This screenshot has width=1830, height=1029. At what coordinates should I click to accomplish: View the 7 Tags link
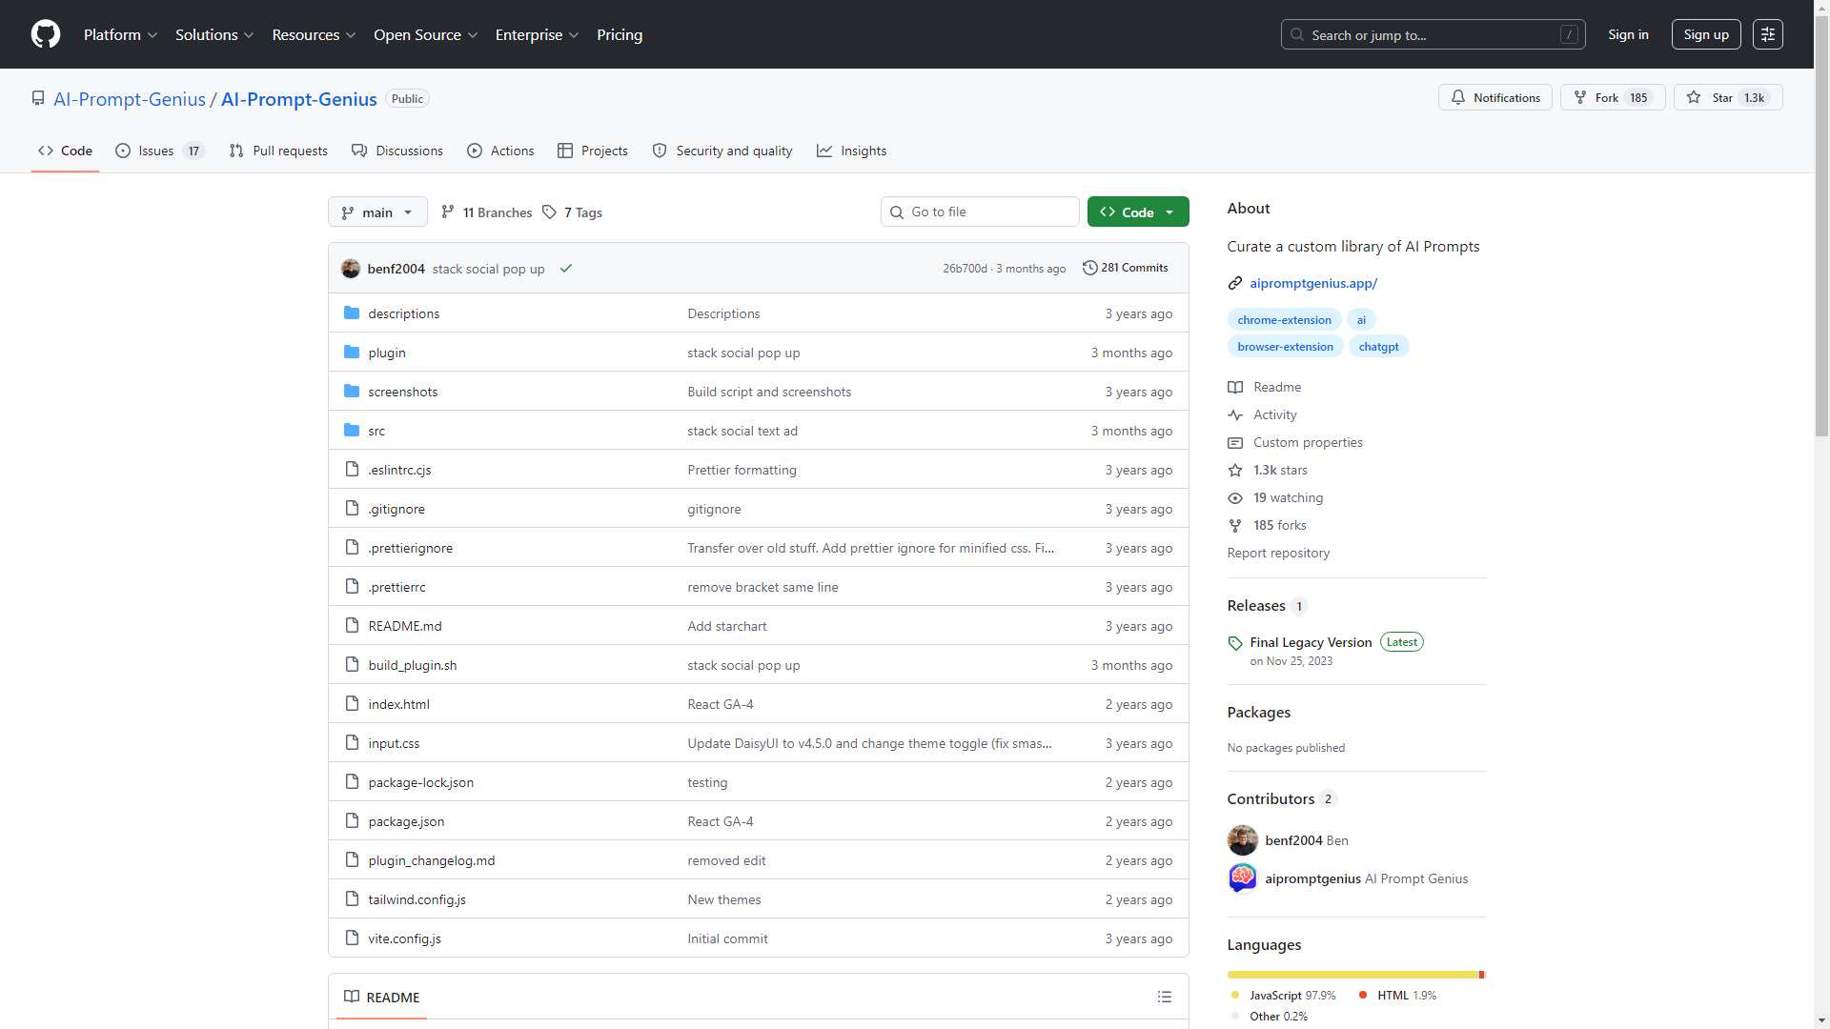[573, 212]
